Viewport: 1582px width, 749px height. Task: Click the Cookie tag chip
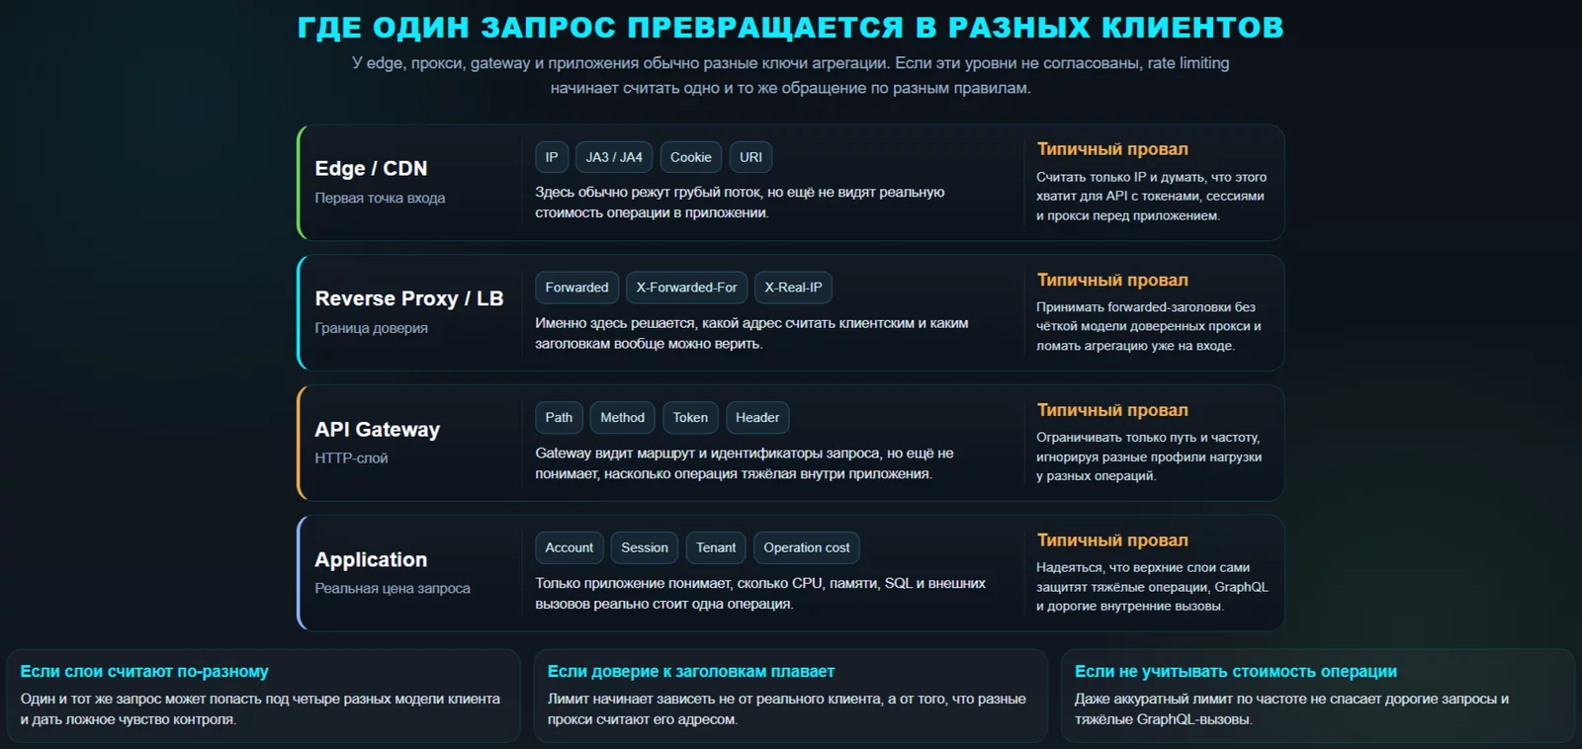pos(690,157)
